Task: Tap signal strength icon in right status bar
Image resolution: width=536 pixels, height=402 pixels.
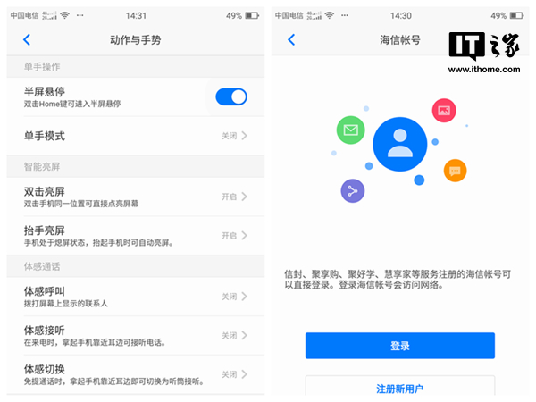Action: tap(314, 16)
